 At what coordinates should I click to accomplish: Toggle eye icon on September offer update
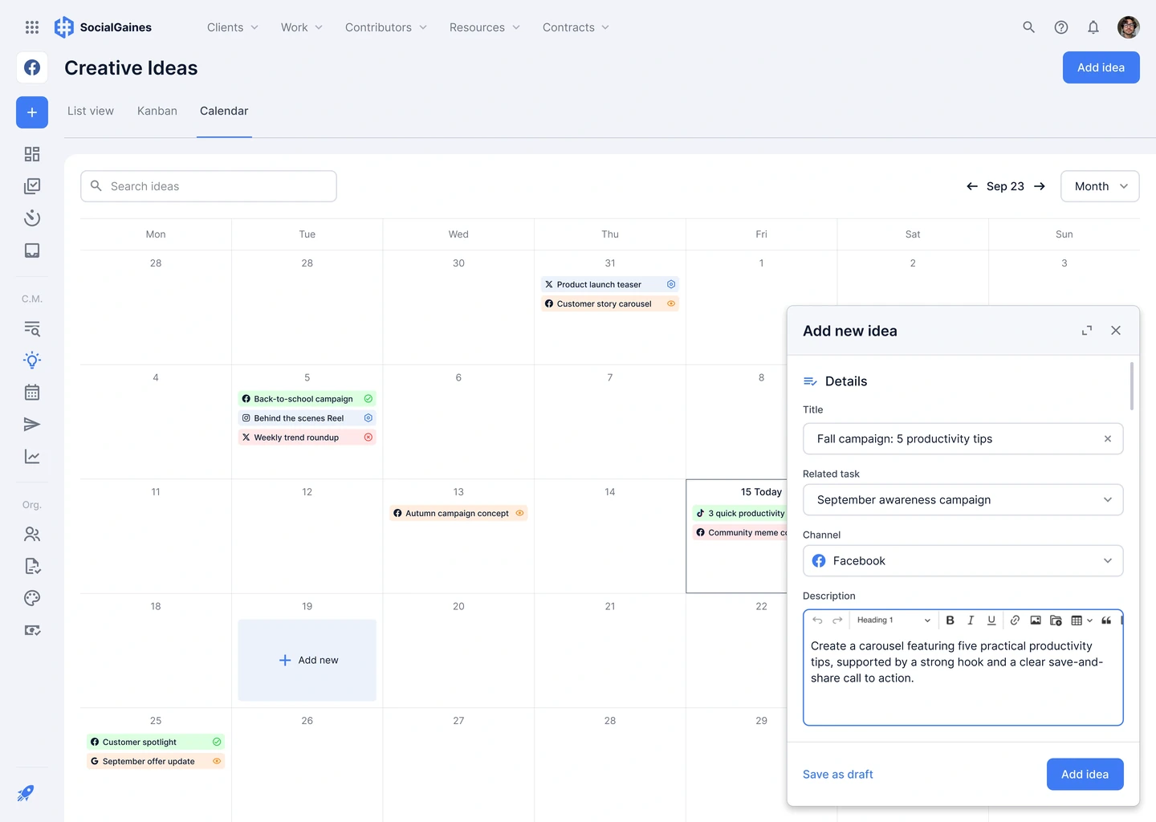[217, 761]
